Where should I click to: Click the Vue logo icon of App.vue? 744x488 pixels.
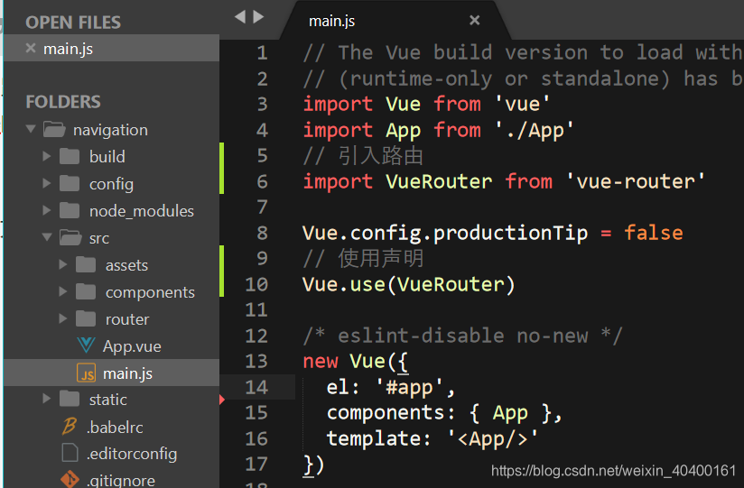coord(86,345)
